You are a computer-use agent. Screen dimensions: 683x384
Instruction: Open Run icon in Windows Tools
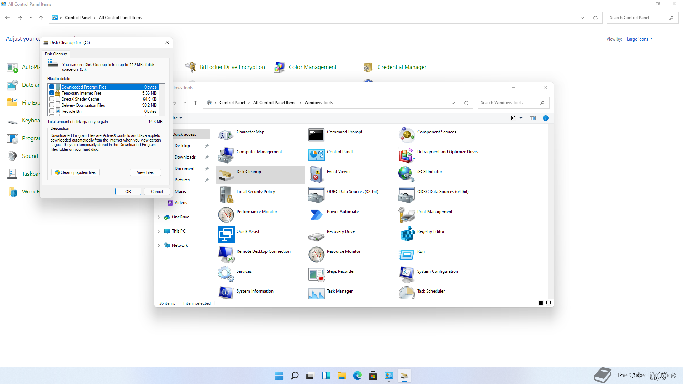[x=407, y=254]
